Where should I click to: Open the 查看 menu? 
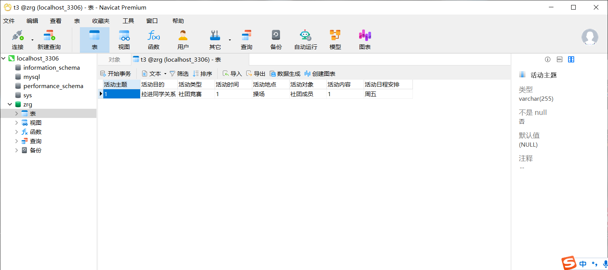(56, 21)
